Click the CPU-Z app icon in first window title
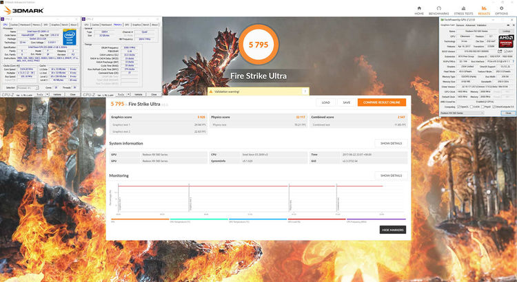 click(2, 19)
